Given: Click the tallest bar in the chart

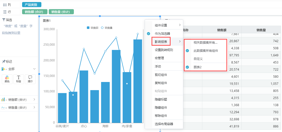Looking at the screenshot, I should coord(138,81).
